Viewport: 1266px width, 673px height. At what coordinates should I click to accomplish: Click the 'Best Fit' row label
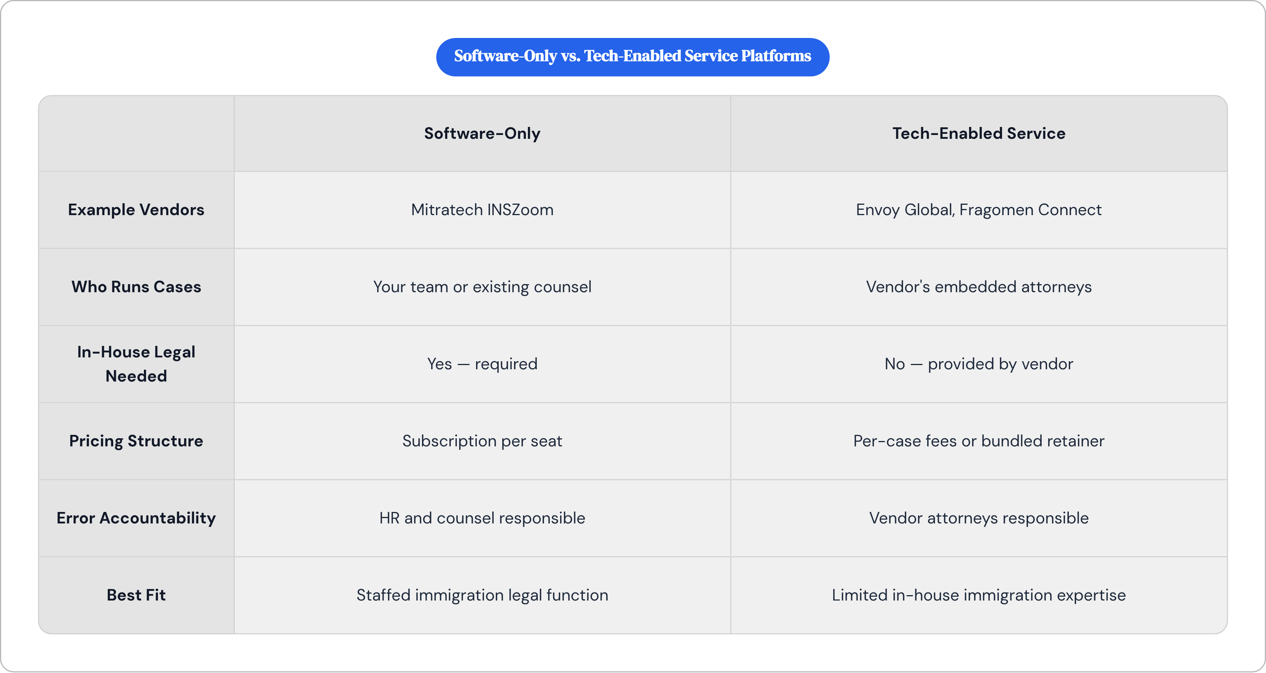point(136,596)
